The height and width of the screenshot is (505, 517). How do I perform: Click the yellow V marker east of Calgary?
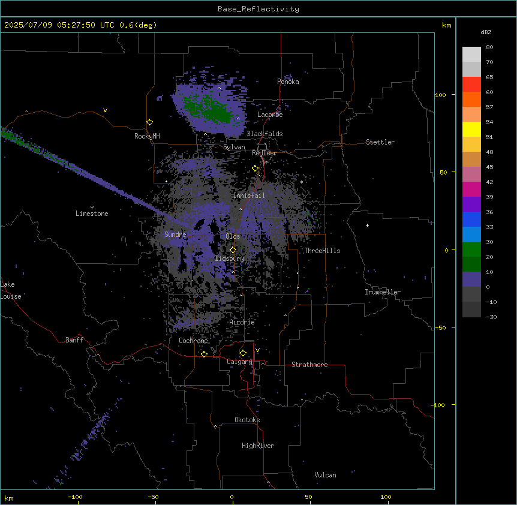pyautogui.click(x=257, y=350)
